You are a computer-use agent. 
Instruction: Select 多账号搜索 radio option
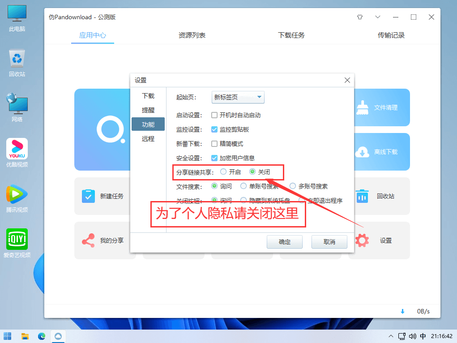293,186
